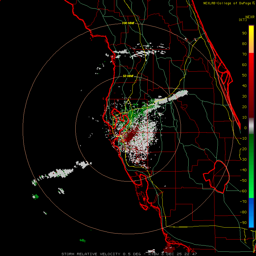The width and height of the screenshot is (256, 256).
Task: Click the -90 scale value
Action: tap(243, 223)
